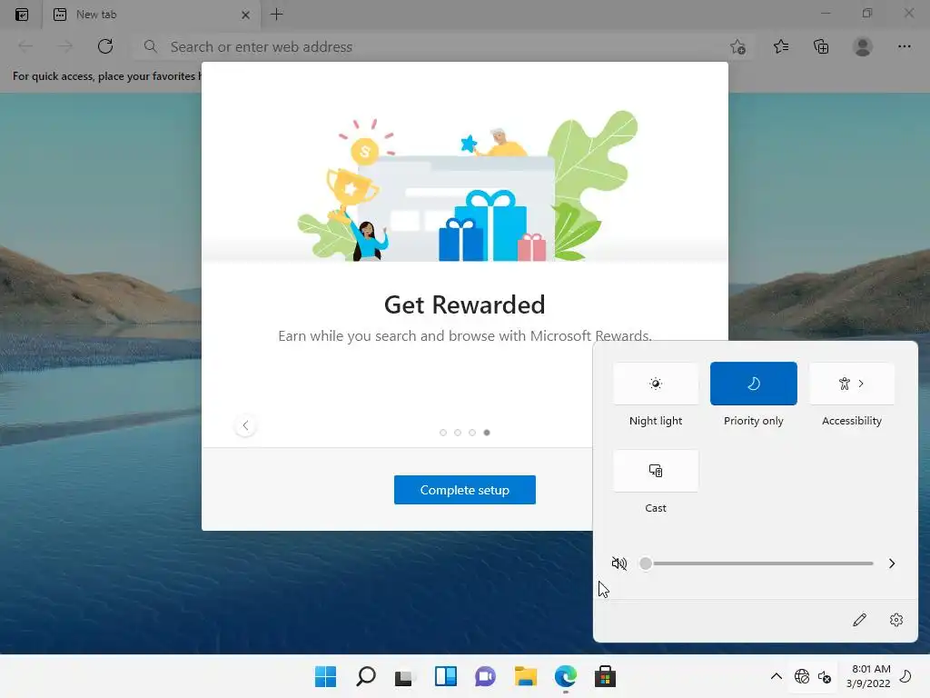Open the Favorites list icon
930x698 pixels.
coord(781,46)
